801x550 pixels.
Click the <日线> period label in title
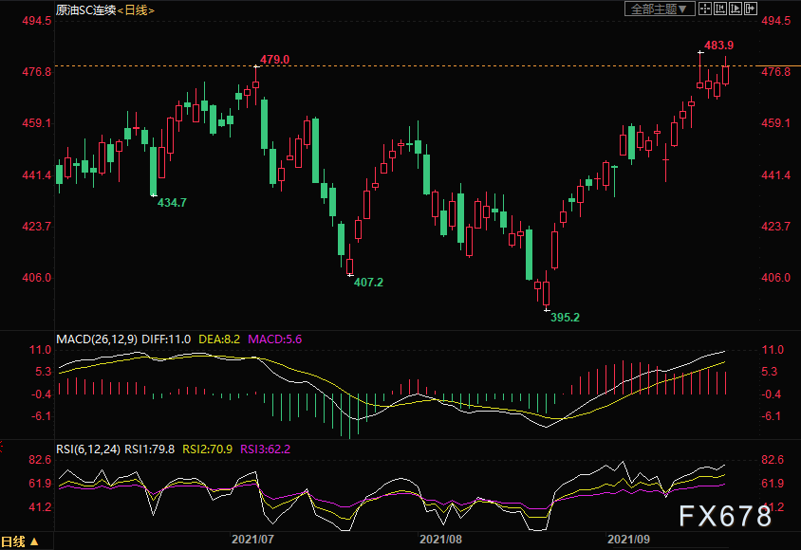coord(137,9)
